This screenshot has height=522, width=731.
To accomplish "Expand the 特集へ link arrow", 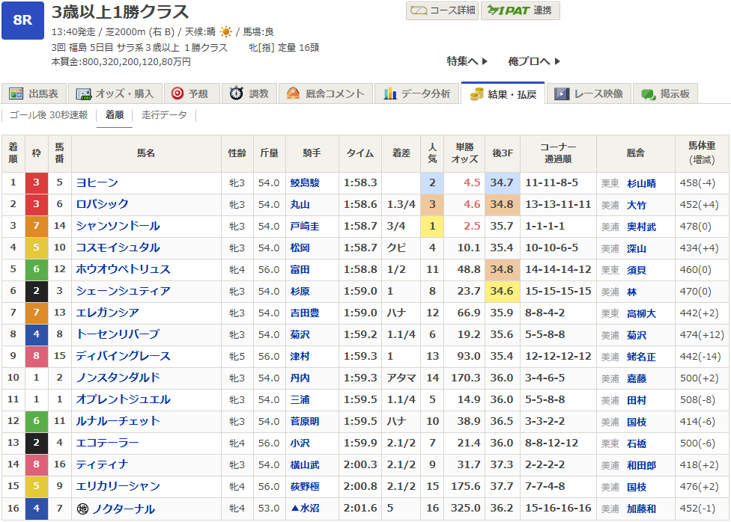I will click(x=485, y=61).
